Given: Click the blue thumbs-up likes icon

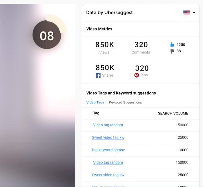Looking at the screenshot, I should click(x=172, y=45).
